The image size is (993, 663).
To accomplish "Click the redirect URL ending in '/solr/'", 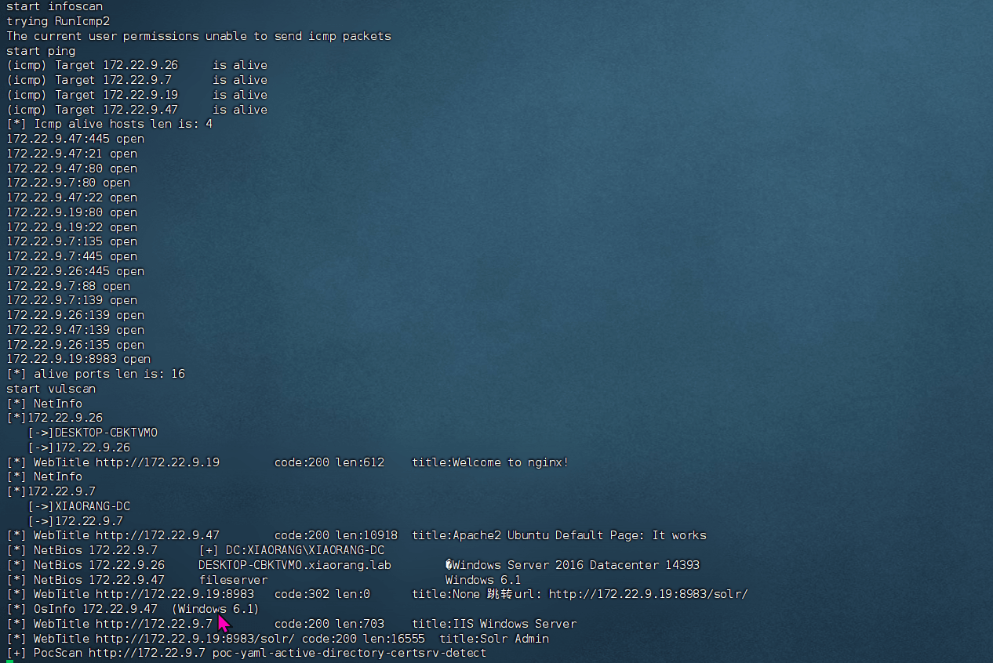I will [x=649, y=594].
